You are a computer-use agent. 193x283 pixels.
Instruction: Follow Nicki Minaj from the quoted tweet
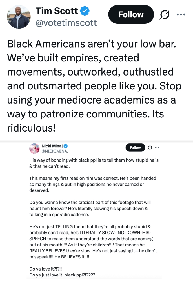(135, 147)
